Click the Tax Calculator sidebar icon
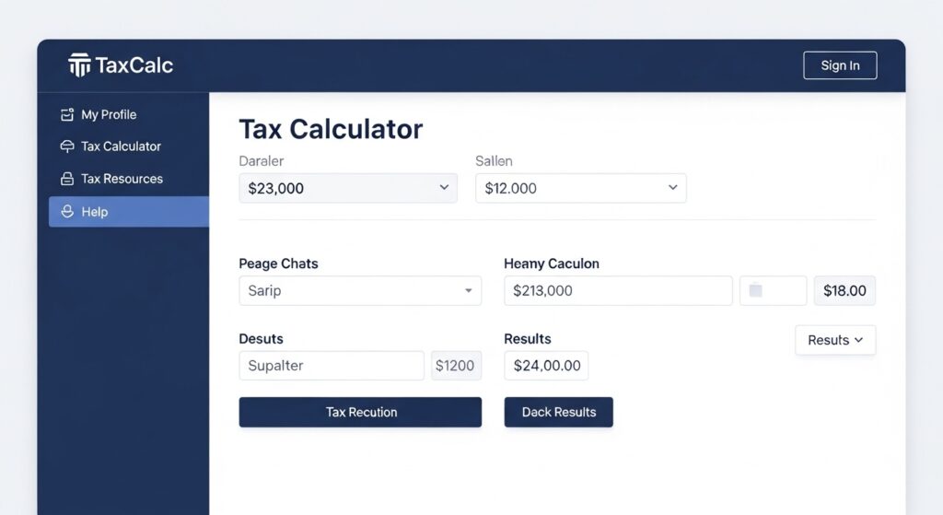This screenshot has width=943, height=515. click(x=66, y=146)
